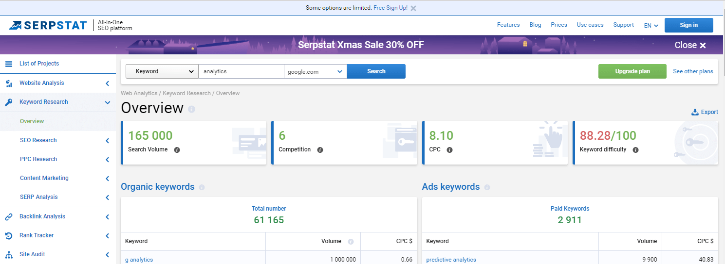The image size is (725, 264).
Task: Click the Backlink Analysis chain icon
Action: [x=9, y=216]
